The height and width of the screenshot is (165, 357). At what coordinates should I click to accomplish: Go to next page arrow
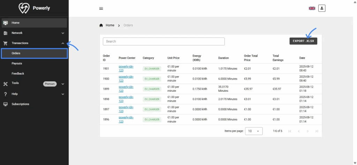click(x=307, y=131)
